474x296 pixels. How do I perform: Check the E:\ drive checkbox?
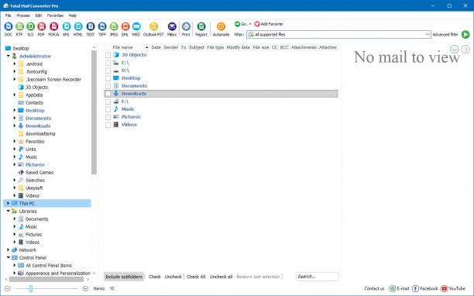tap(108, 102)
